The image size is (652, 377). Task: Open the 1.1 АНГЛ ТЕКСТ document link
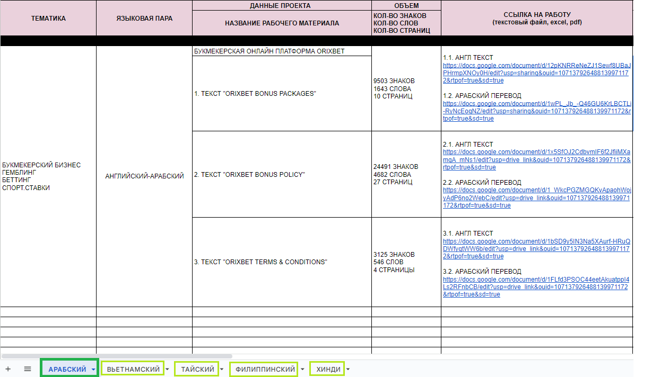[x=537, y=73]
